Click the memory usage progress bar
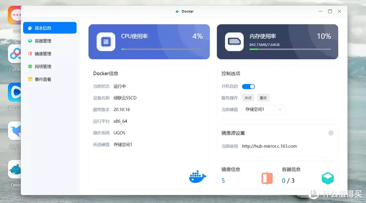The width and height of the screenshot is (366, 203). 290,49
